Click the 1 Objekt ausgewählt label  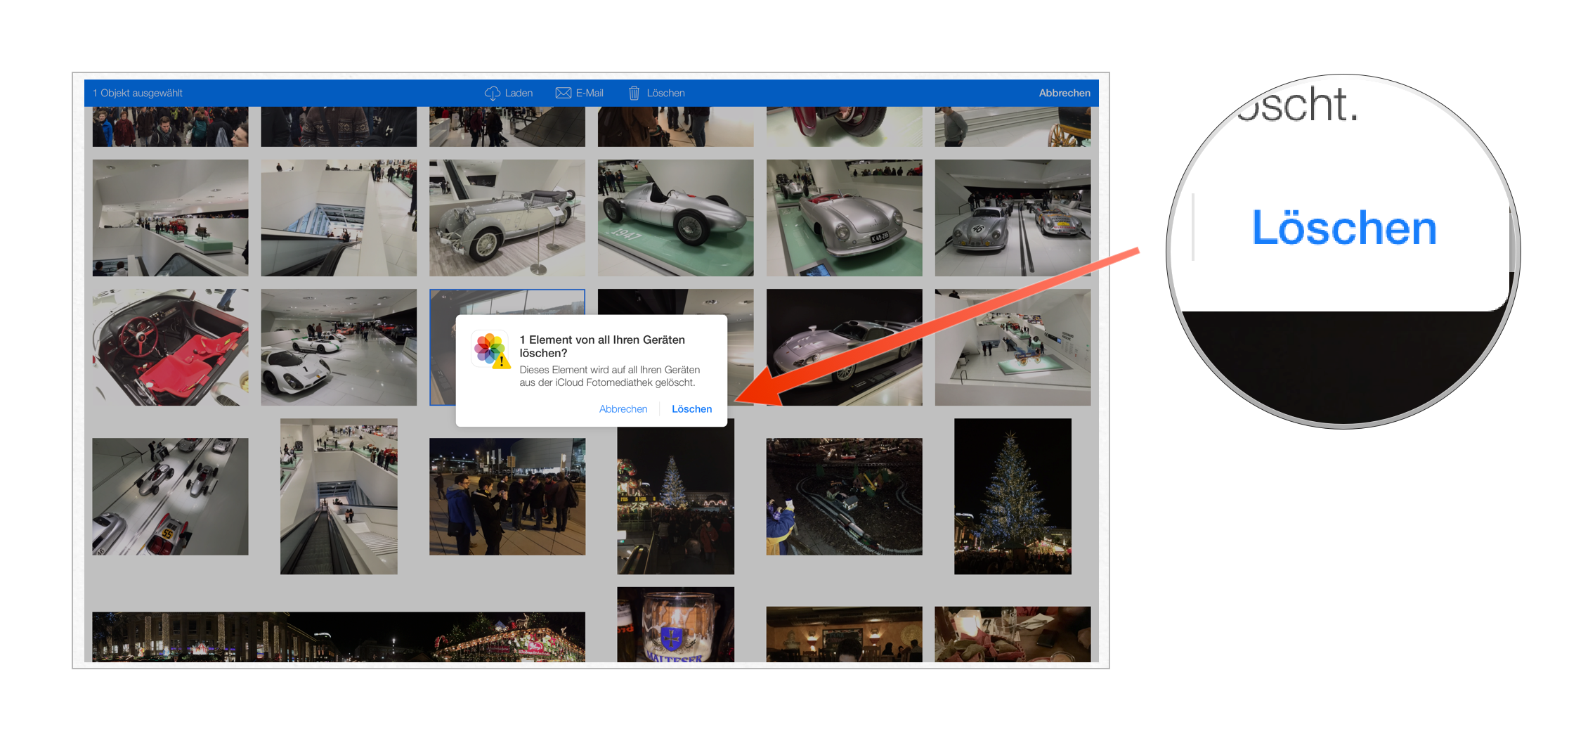coord(137,93)
